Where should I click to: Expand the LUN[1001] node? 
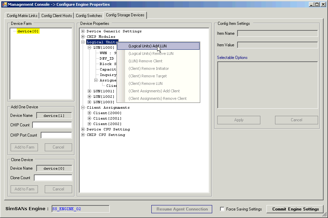pyautogui.click(x=89, y=91)
